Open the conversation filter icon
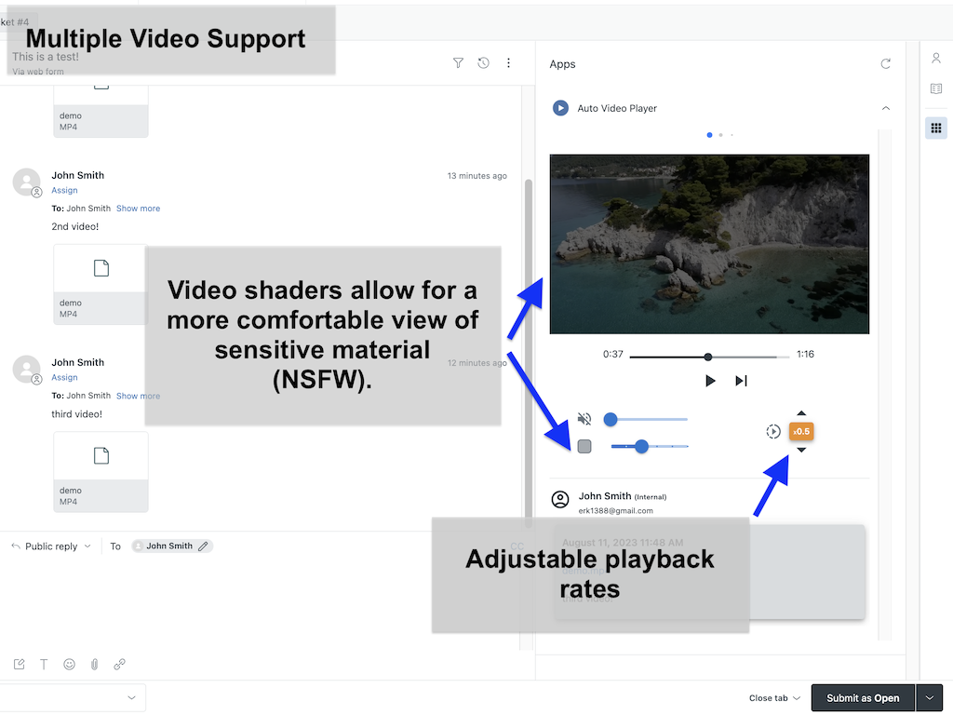Screen dimensions: 953x715 [458, 63]
